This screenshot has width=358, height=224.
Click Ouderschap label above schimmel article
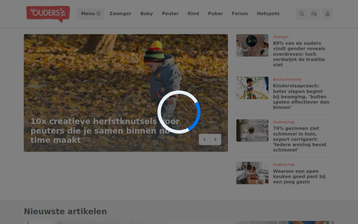tap(284, 122)
